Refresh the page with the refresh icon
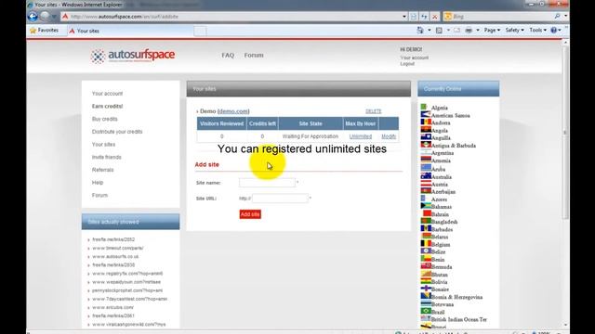Screen dimensions: 595x334 click(424, 17)
